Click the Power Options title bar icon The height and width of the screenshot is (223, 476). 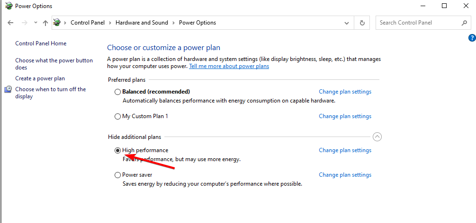click(x=9, y=6)
